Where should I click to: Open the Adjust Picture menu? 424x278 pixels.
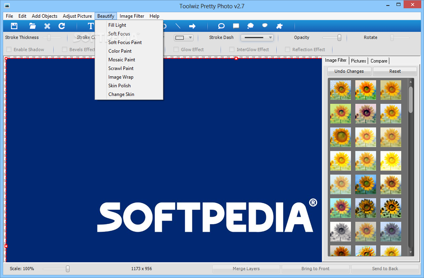point(77,16)
